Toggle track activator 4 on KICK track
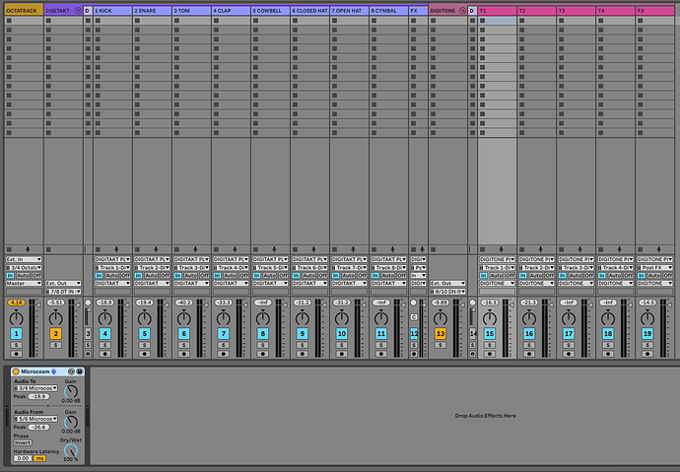Image resolution: width=680 pixels, height=472 pixels. point(104,334)
